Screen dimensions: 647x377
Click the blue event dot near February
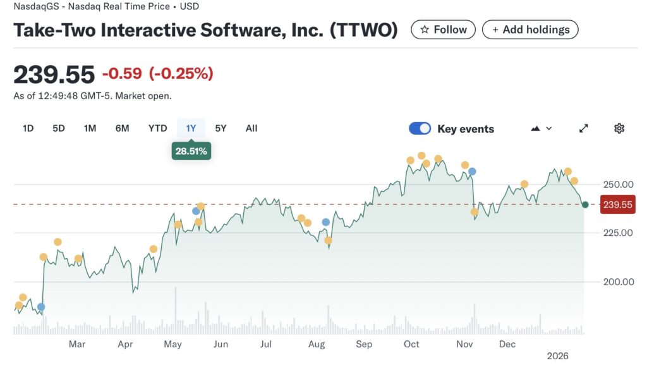click(41, 307)
